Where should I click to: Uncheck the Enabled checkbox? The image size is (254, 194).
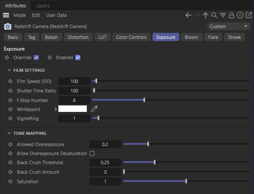tap(78, 57)
